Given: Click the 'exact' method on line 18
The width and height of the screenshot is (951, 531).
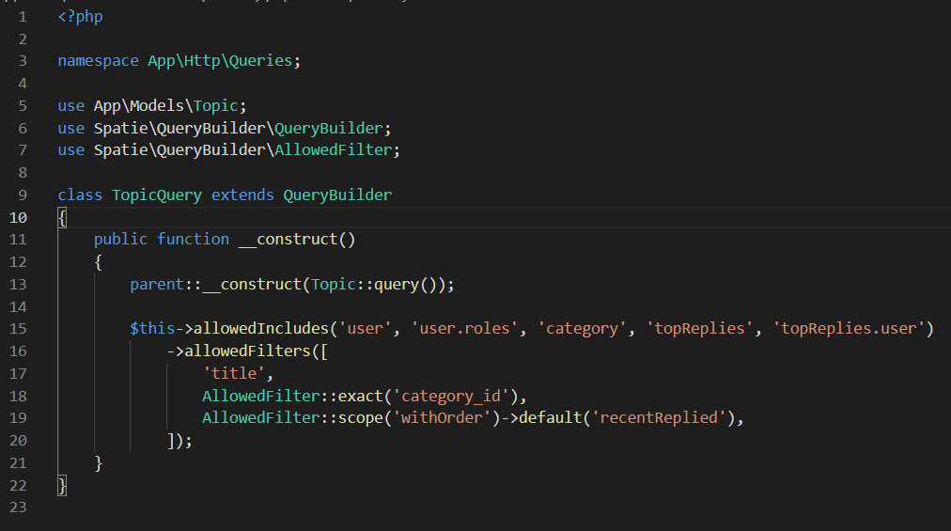Looking at the screenshot, I should pos(360,396).
